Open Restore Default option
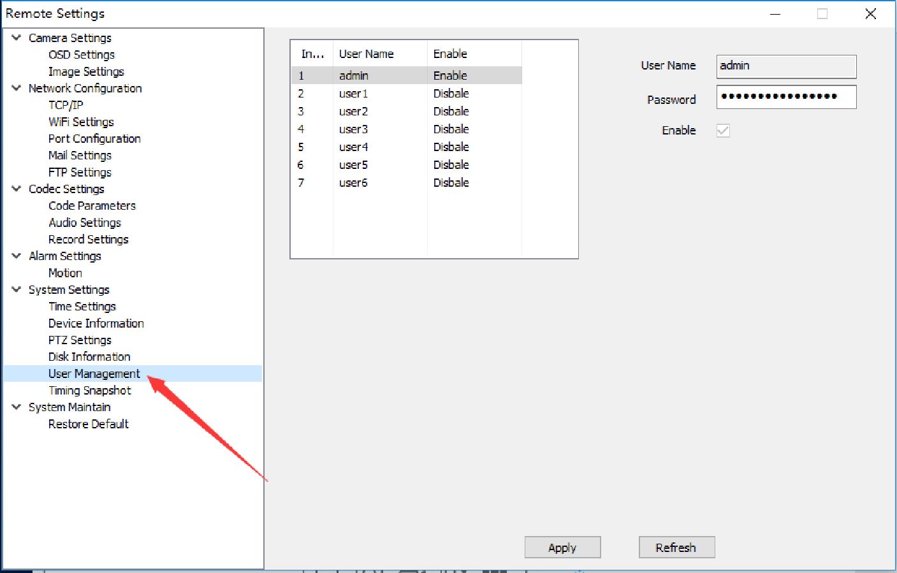Image resolution: width=897 pixels, height=573 pixels. 88,424
